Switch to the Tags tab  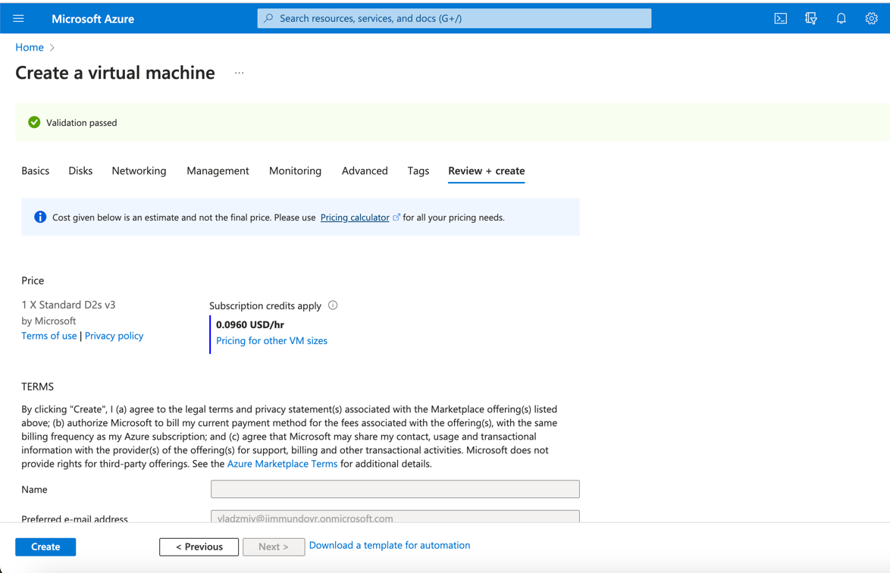pos(418,171)
